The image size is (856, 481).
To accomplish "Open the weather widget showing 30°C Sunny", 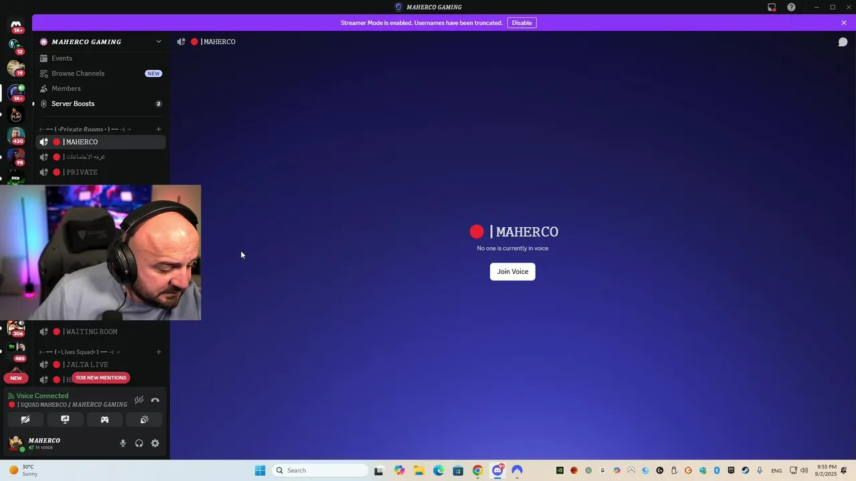I will pyautogui.click(x=23, y=470).
